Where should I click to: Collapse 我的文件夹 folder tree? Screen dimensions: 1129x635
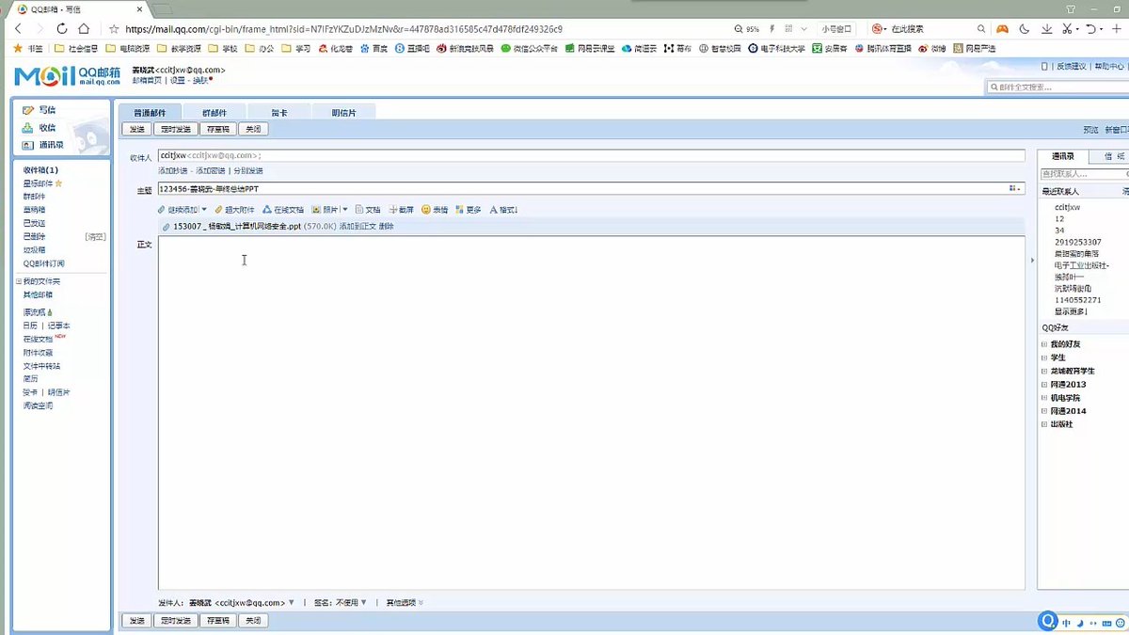[18, 281]
